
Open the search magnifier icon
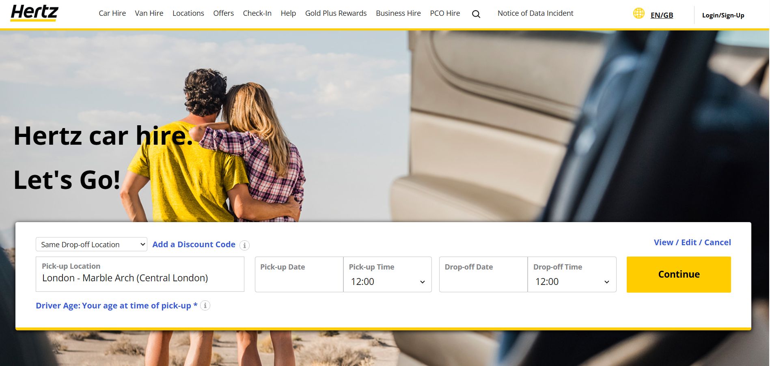pos(476,14)
